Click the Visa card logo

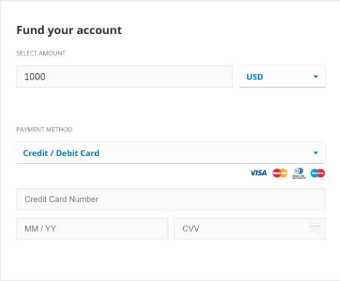(258, 173)
